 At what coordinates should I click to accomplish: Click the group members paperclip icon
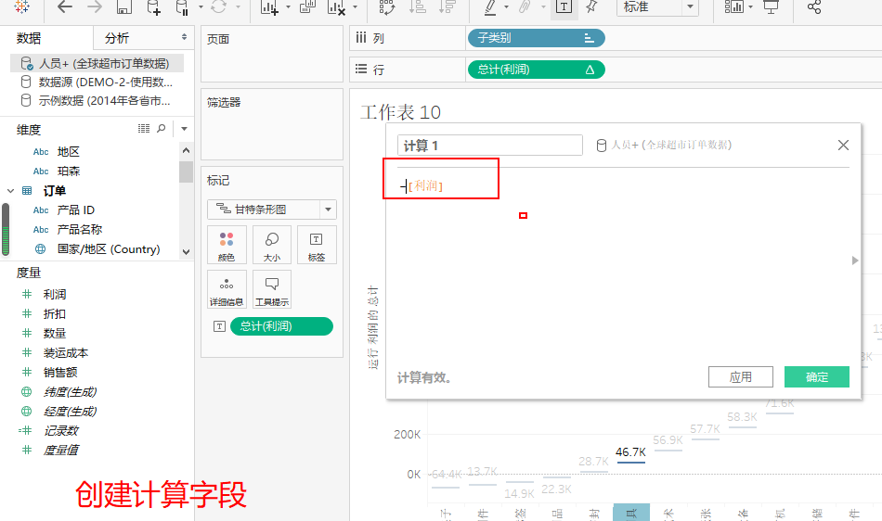525,6
